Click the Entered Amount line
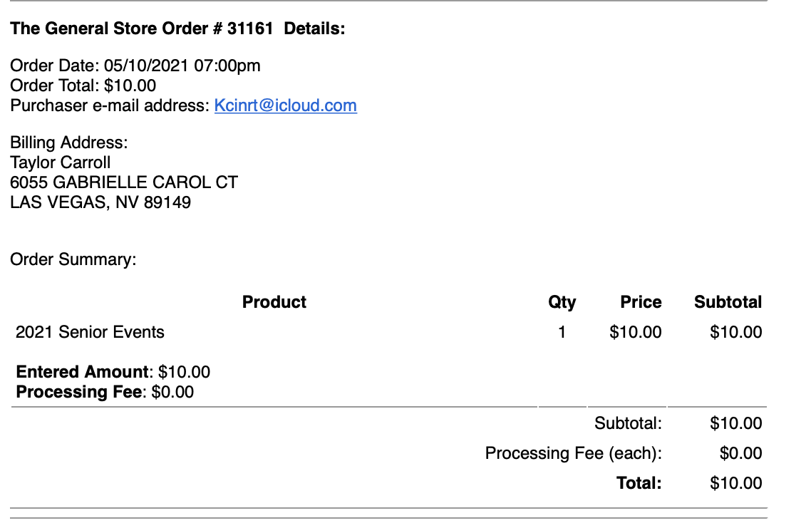811x523 pixels. [x=113, y=372]
